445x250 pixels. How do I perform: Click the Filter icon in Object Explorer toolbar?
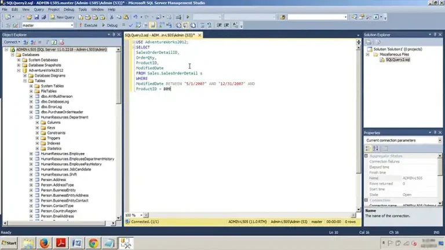click(x=47, y=42)
